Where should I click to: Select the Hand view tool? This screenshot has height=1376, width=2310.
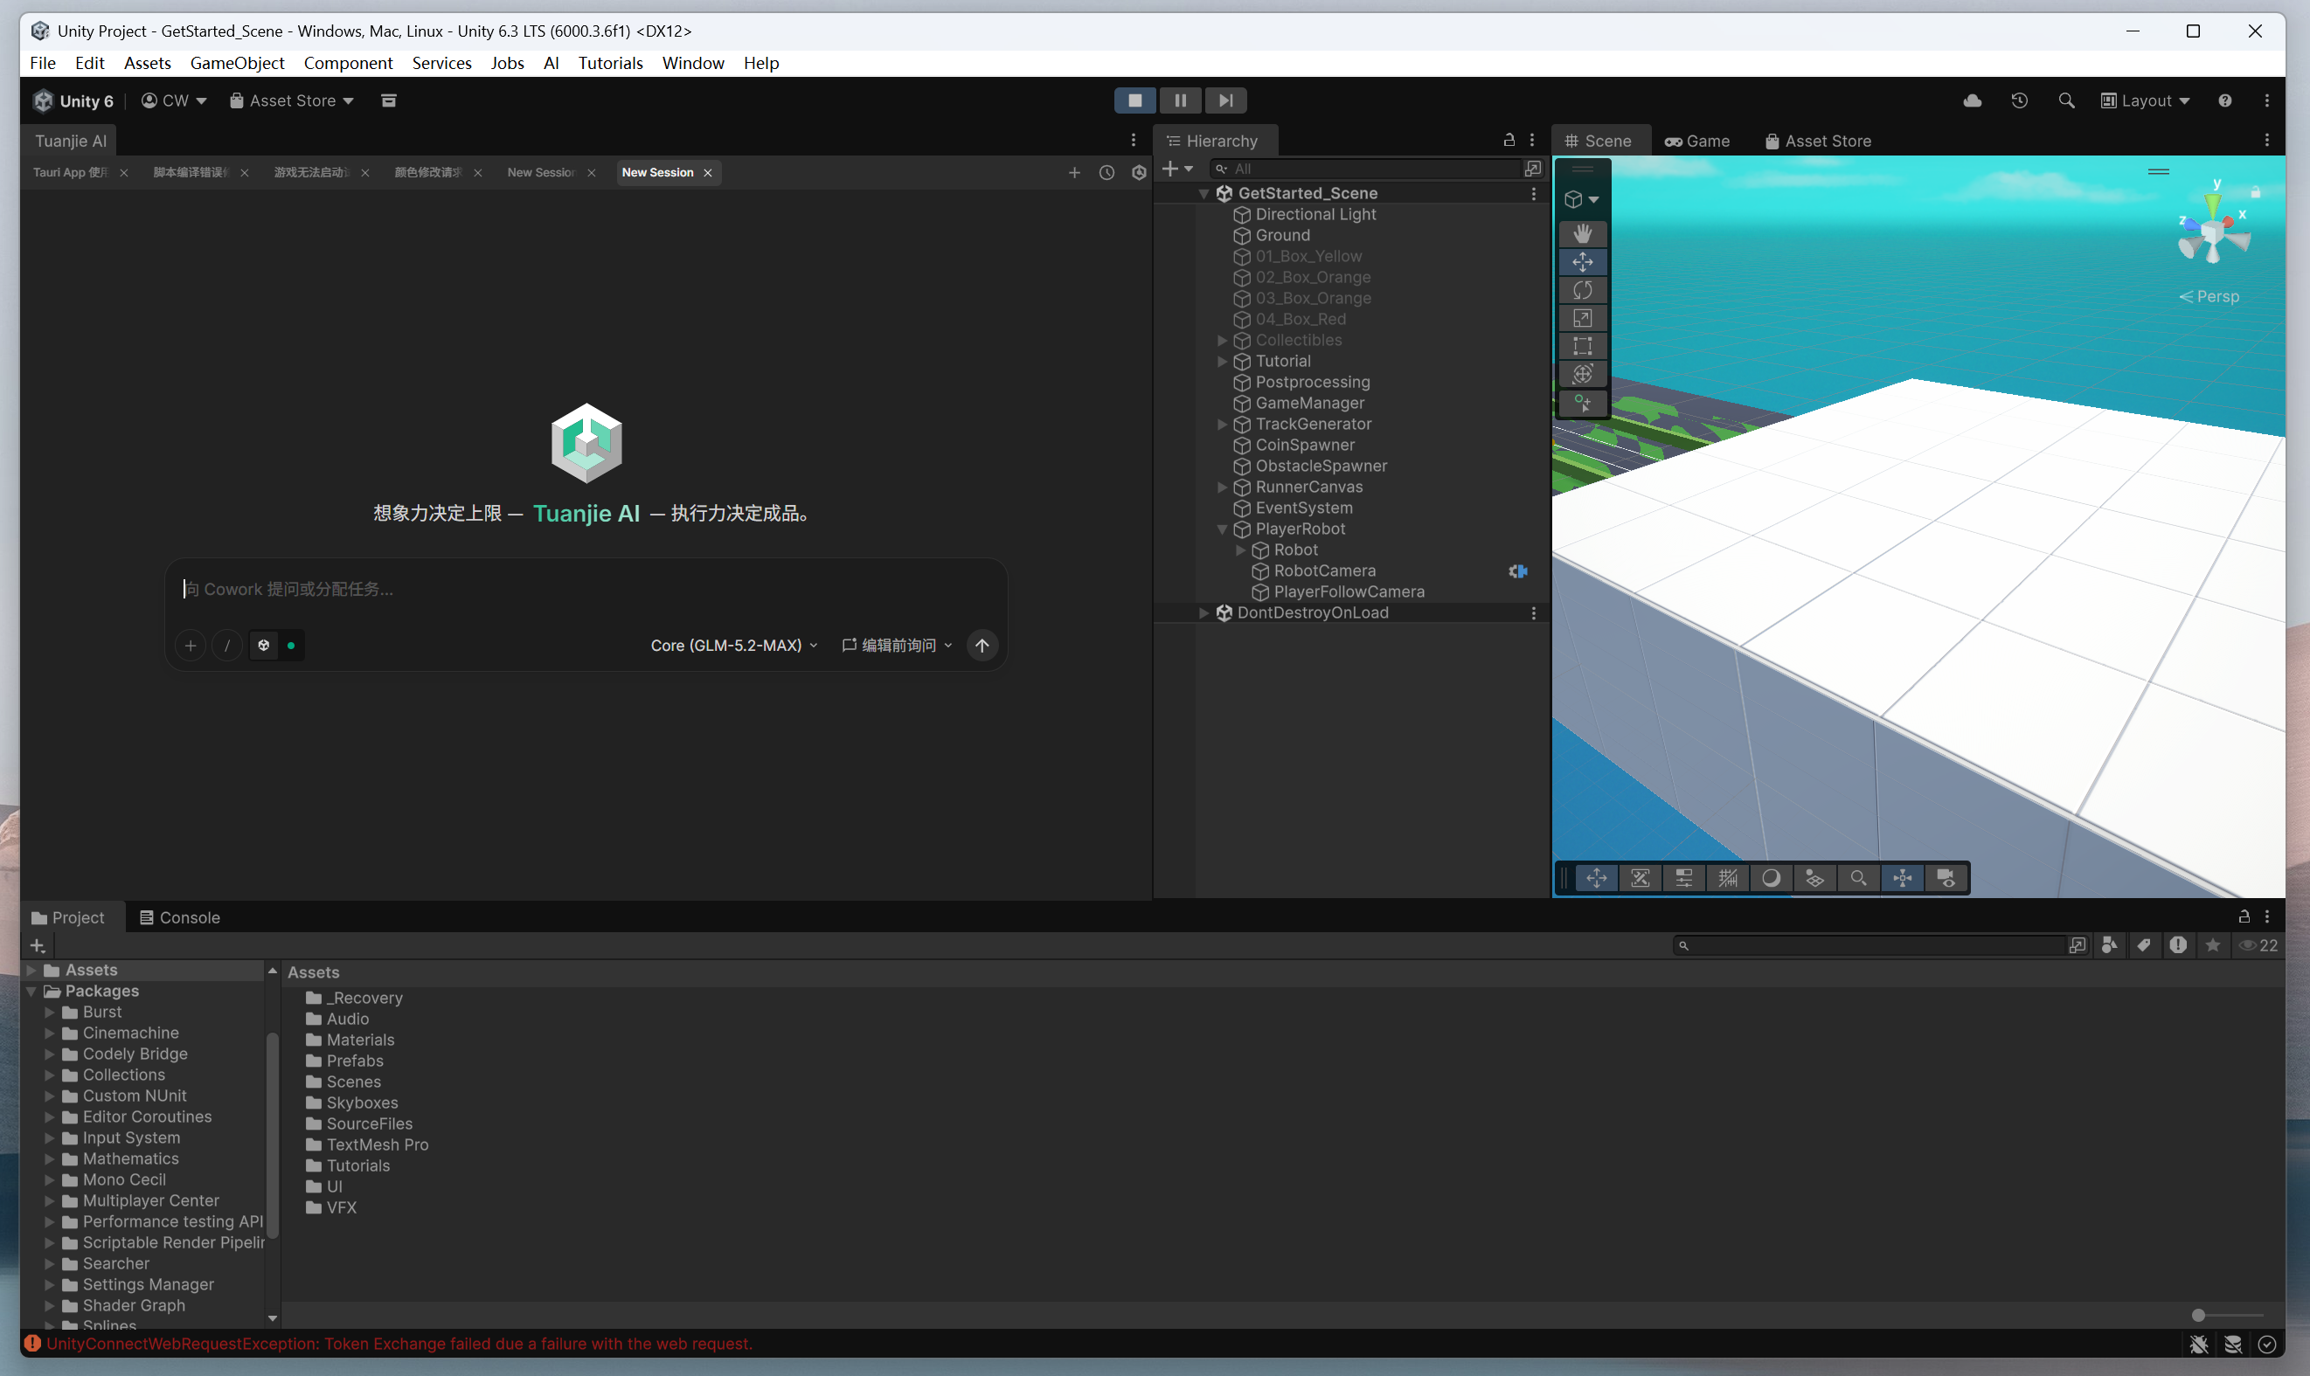tap(1582, 233)
